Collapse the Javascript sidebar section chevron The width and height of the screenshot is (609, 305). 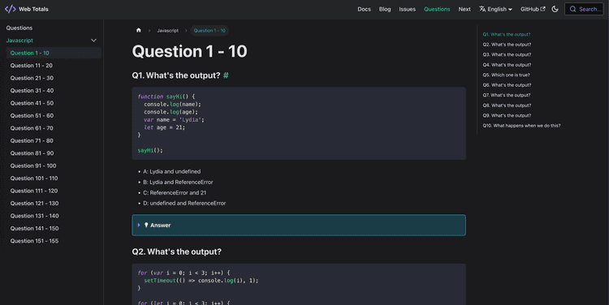point(93,41)
